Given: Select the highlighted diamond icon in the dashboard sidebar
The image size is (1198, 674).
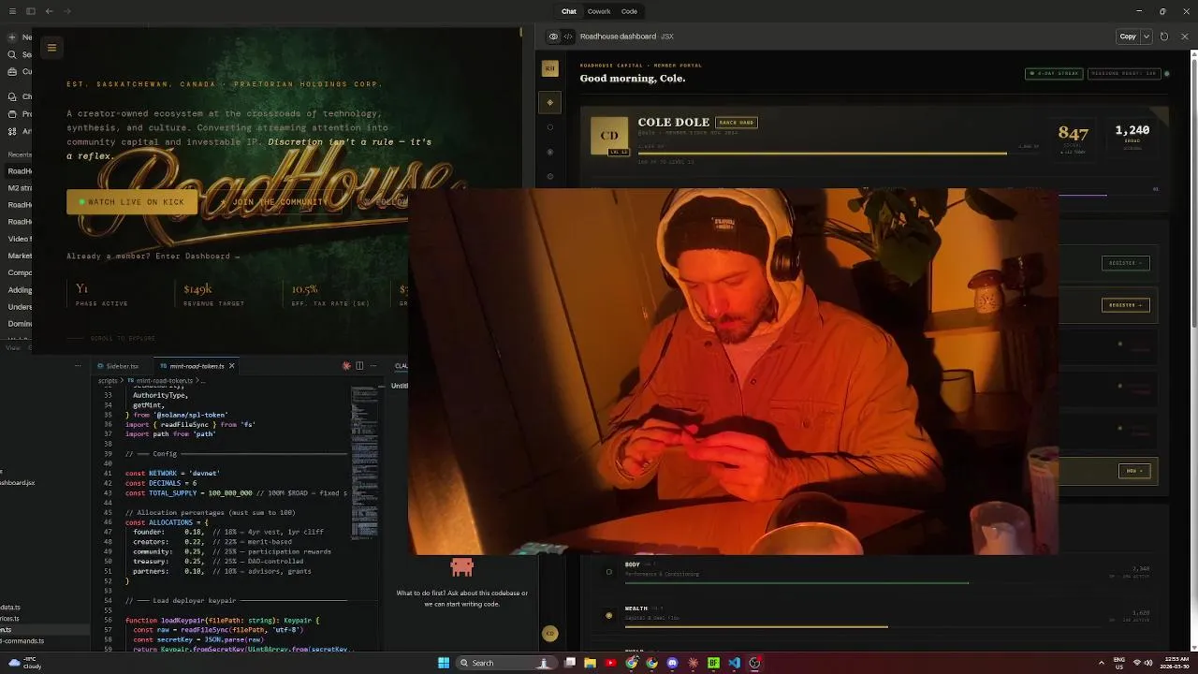Looking at the screenshot, I should [x=550, y=102].
